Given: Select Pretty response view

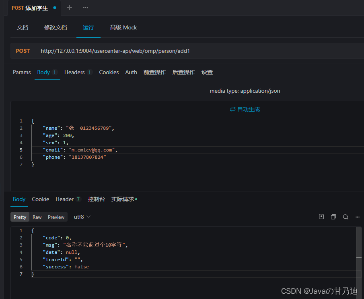Looking at the screenshot, I should pos(20,217).
